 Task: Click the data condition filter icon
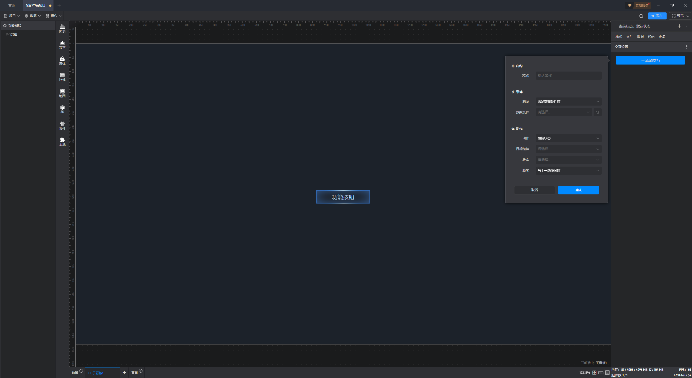[x=598, y=112]
